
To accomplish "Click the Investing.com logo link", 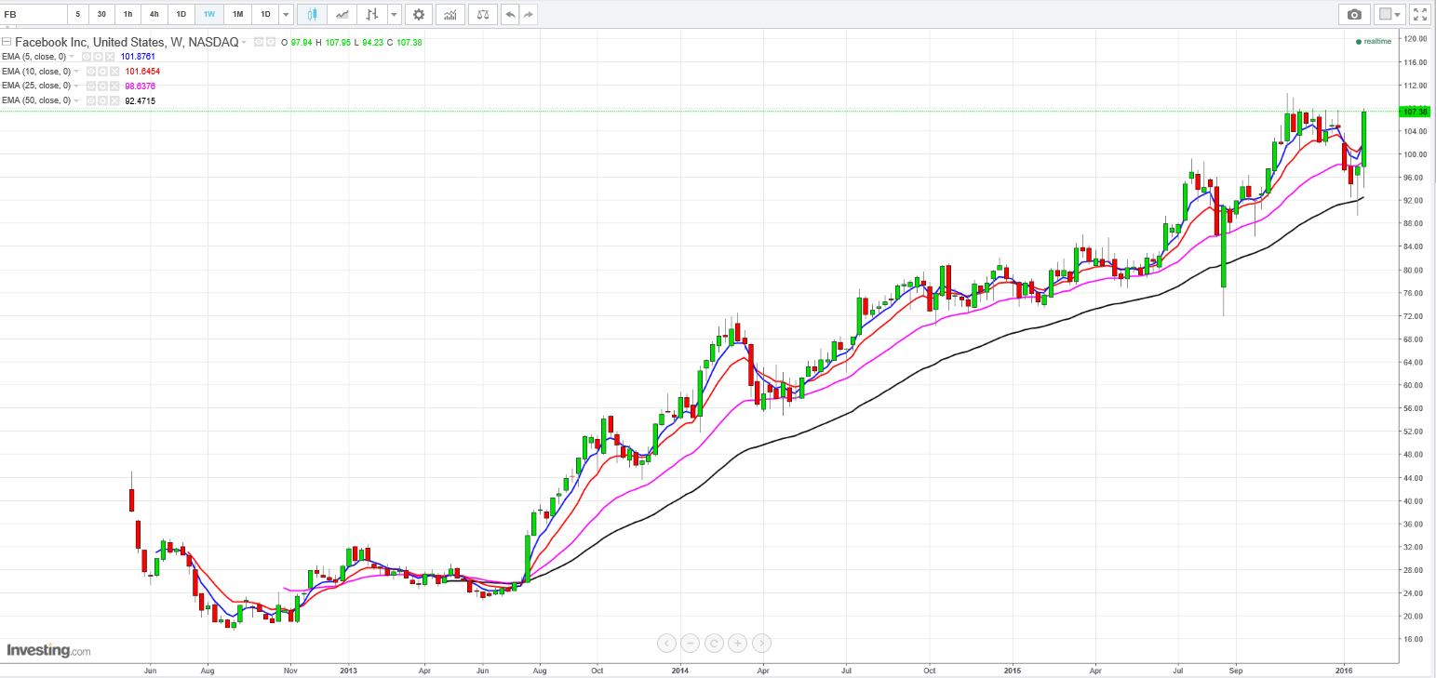I will [48, 650].
